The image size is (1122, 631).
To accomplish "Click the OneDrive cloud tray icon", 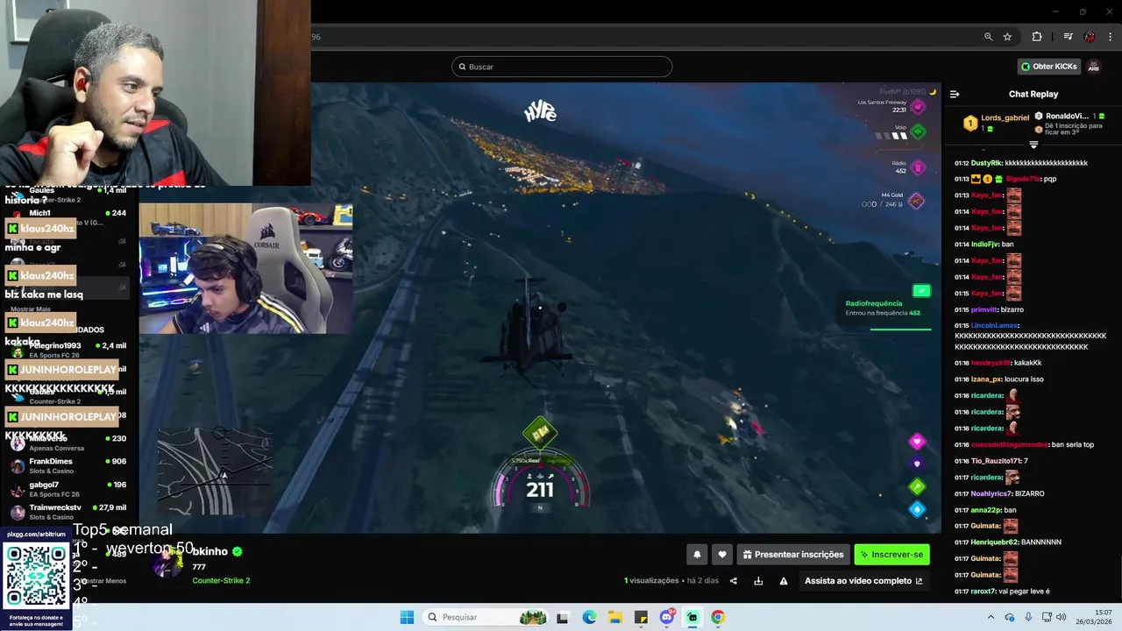I will tap(1010, 617).
